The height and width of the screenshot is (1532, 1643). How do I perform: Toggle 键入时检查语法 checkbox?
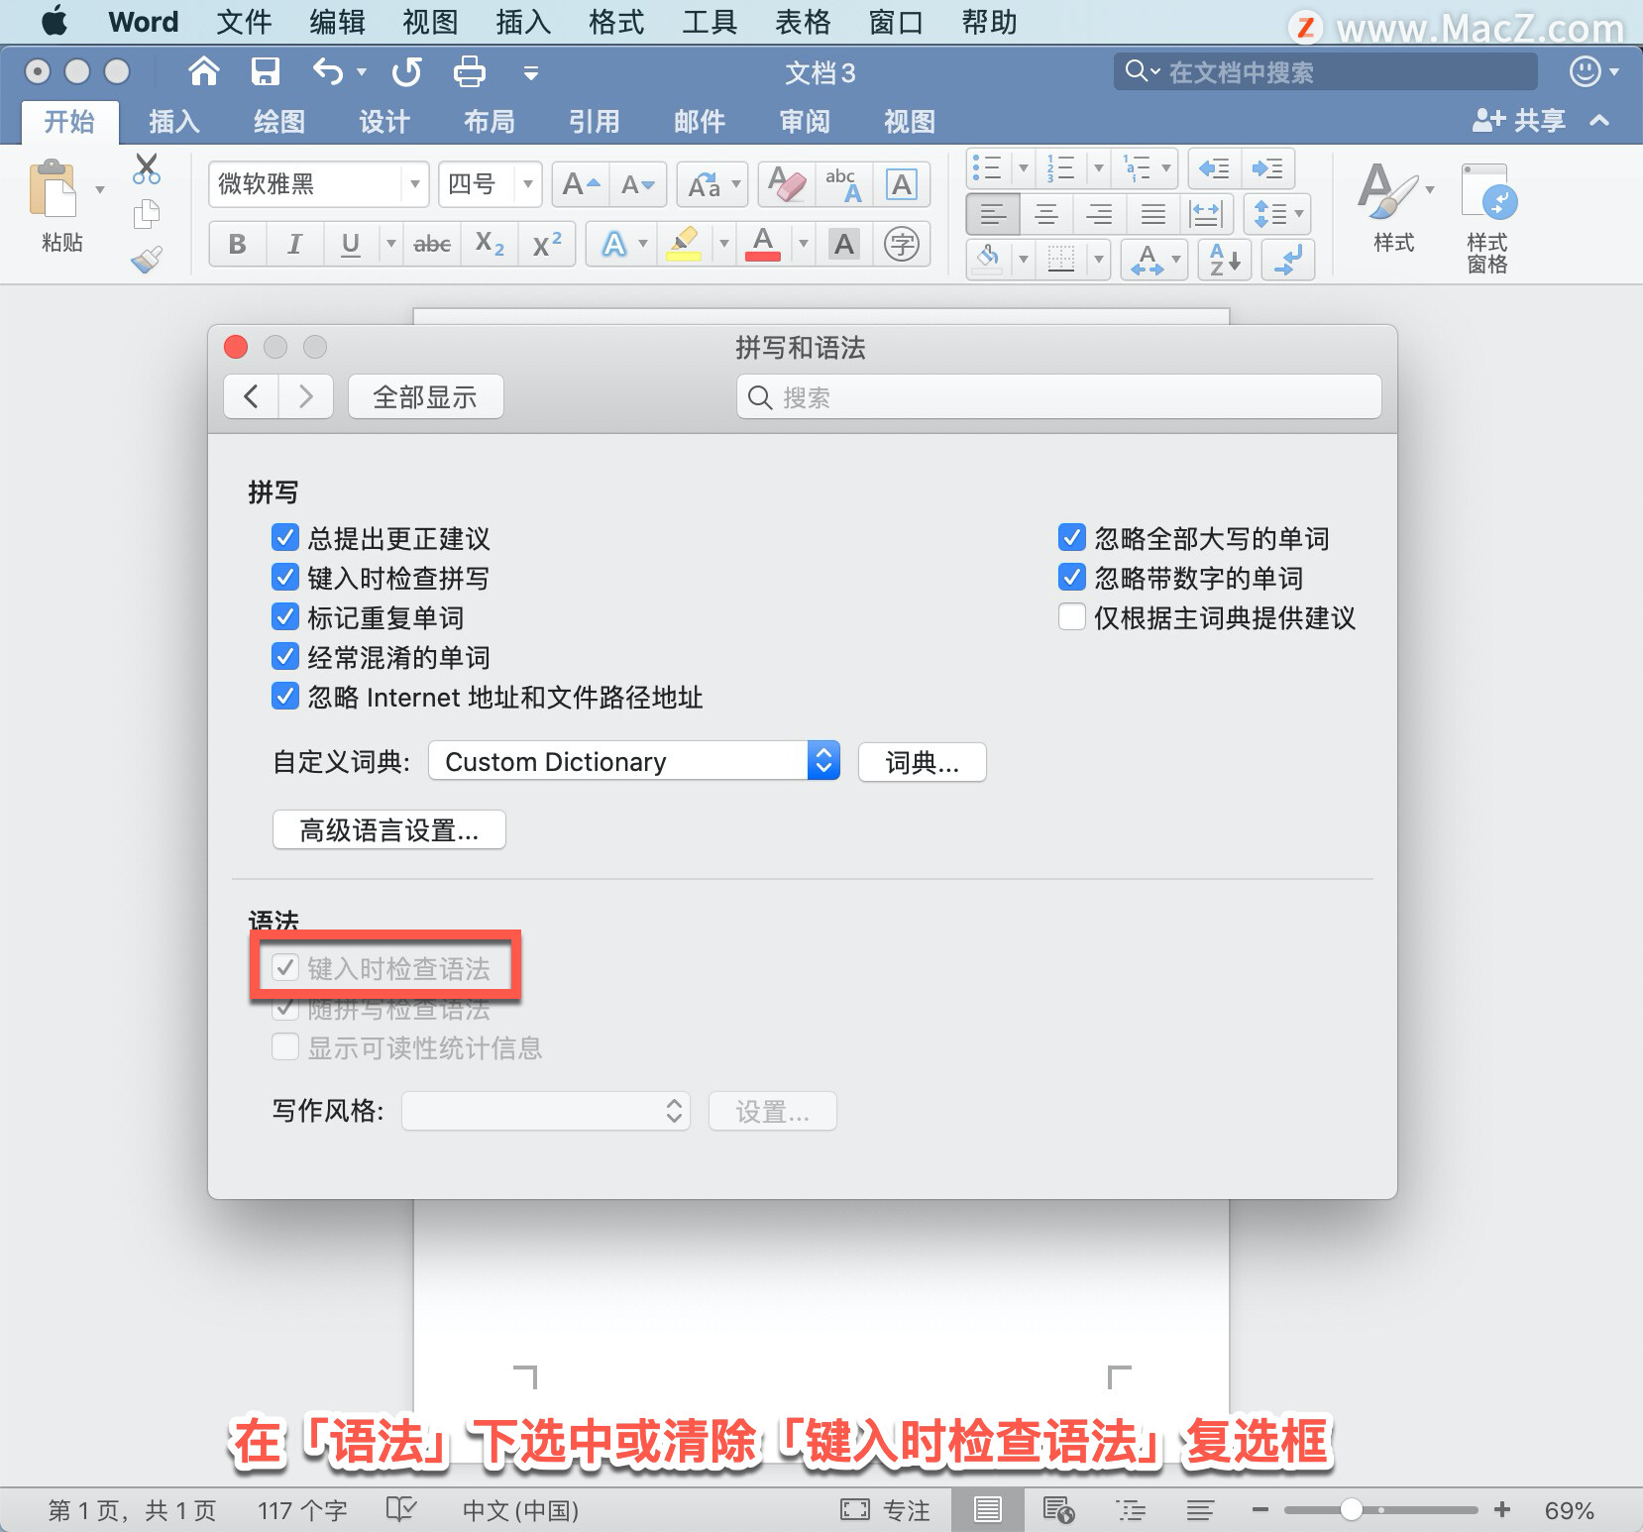[284, 968]
